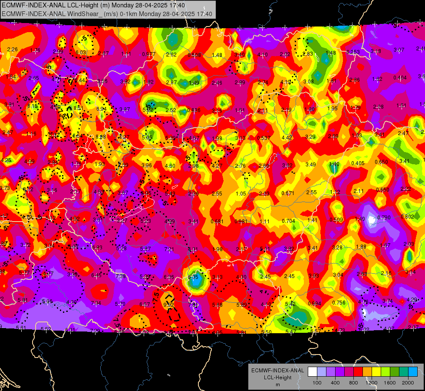The height and width of the screenshot is (391, 425).
Task: Click the wind shear value 5.42
Action: point(290,304)
